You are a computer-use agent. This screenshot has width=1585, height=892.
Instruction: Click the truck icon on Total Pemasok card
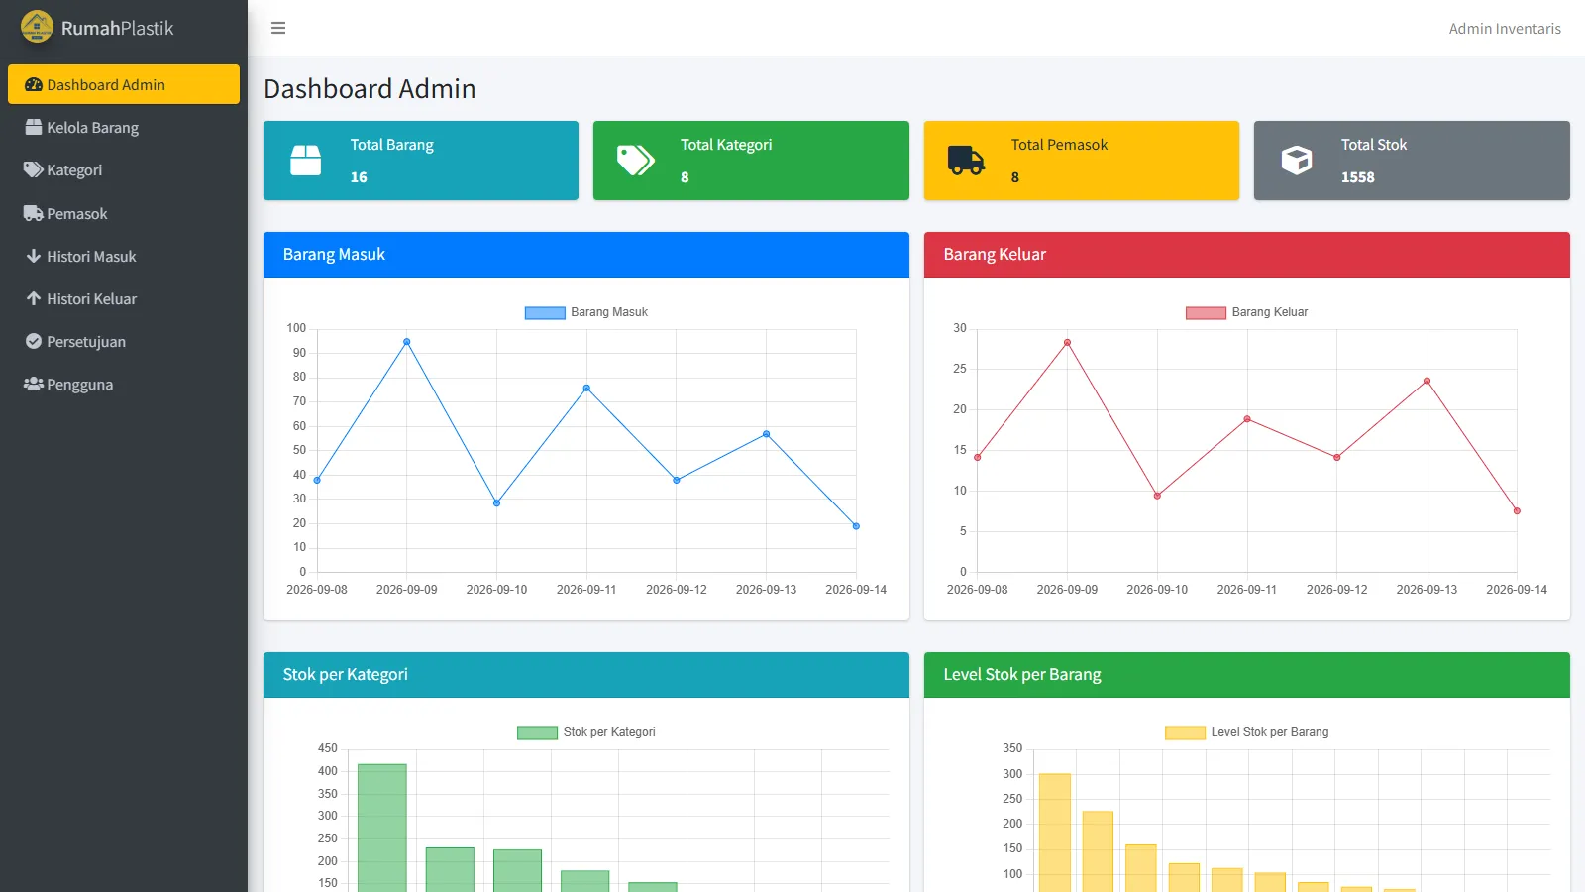tap(966, 161)
